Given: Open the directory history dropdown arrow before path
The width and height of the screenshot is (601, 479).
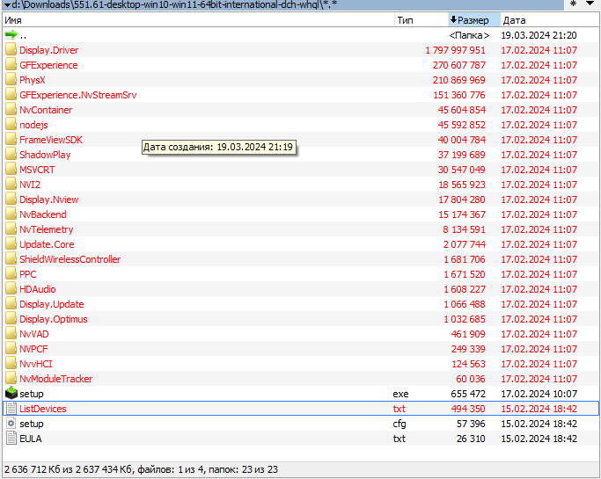Looking at the screenshot, I should tap(7, 4).
